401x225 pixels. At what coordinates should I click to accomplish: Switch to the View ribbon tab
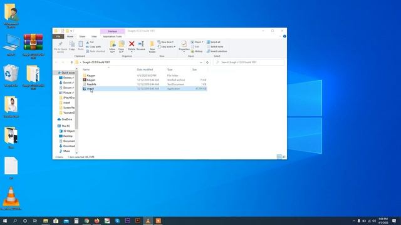click(x=94, y=36)
